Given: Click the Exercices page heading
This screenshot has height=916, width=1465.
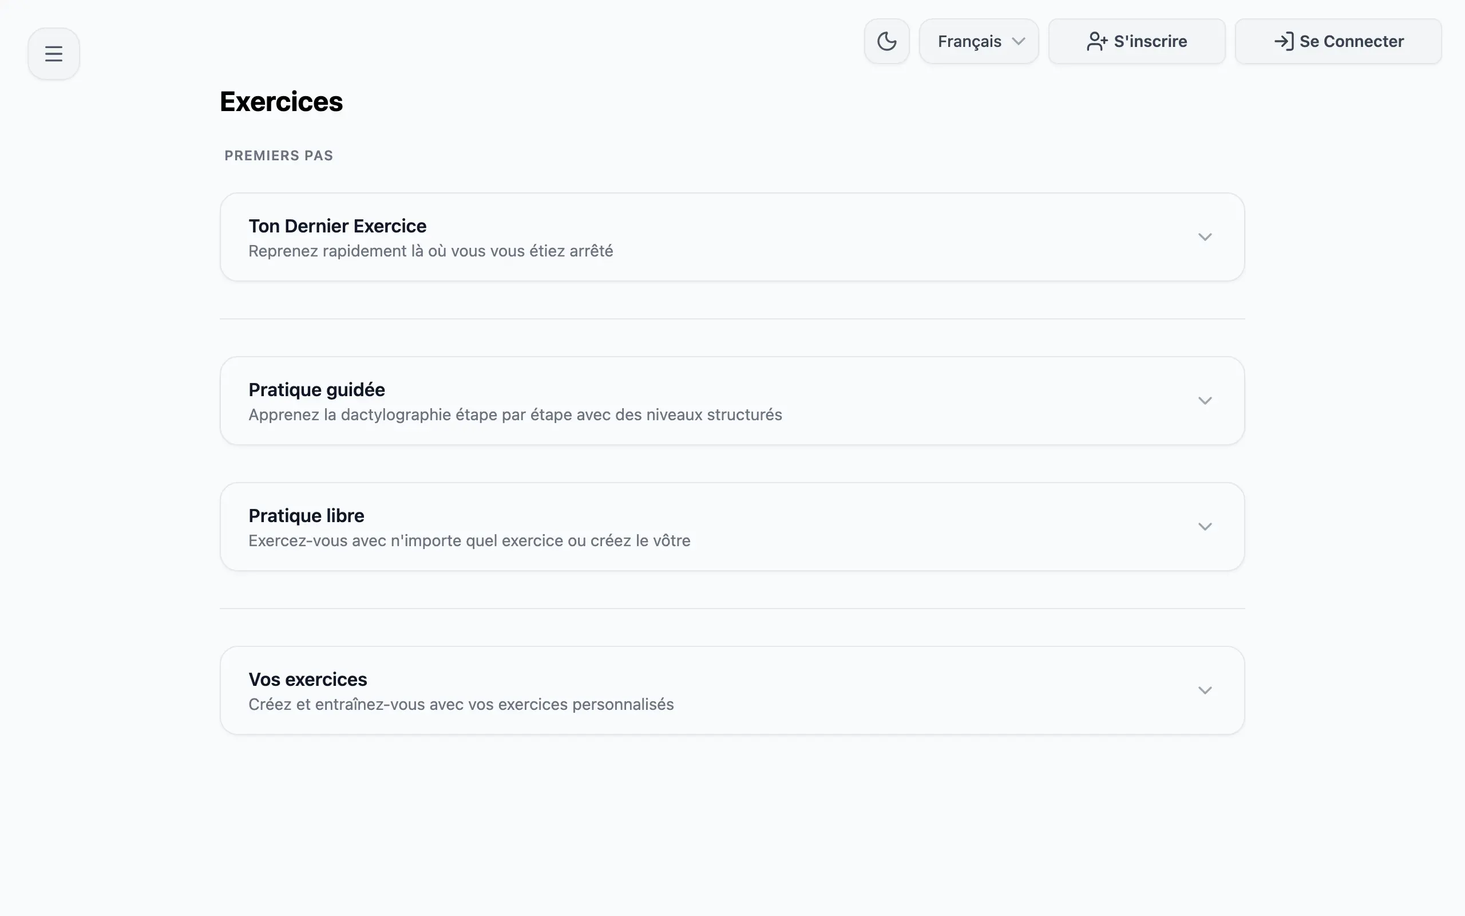Looking at the screenshot, I should (281, 101).
